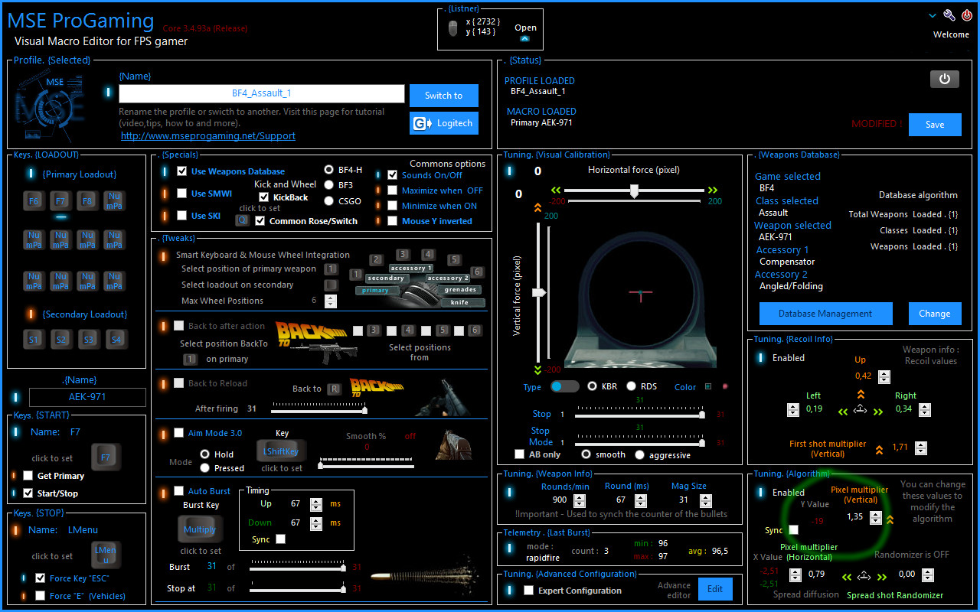980x612 pixels.
Task: Click the Horizontal force slider handle
Action: coord(634,191)
